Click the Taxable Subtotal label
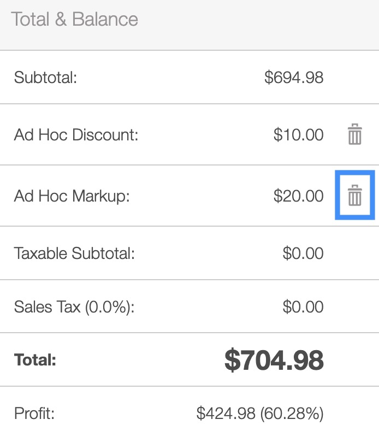Image resolution: width=379 pixels, height=437 pixels. click(74, 253)
